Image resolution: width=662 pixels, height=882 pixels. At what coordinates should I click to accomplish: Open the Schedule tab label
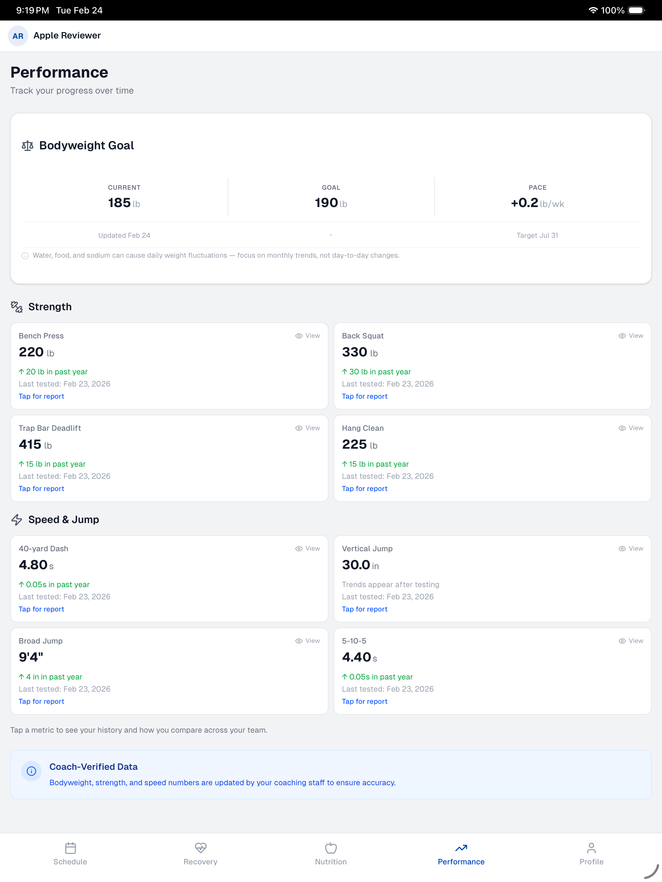pyautogui.click(x=70, y=862)
